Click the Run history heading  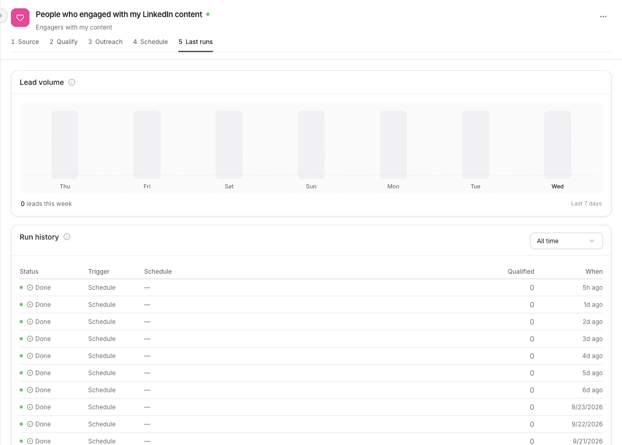point(39,237)
